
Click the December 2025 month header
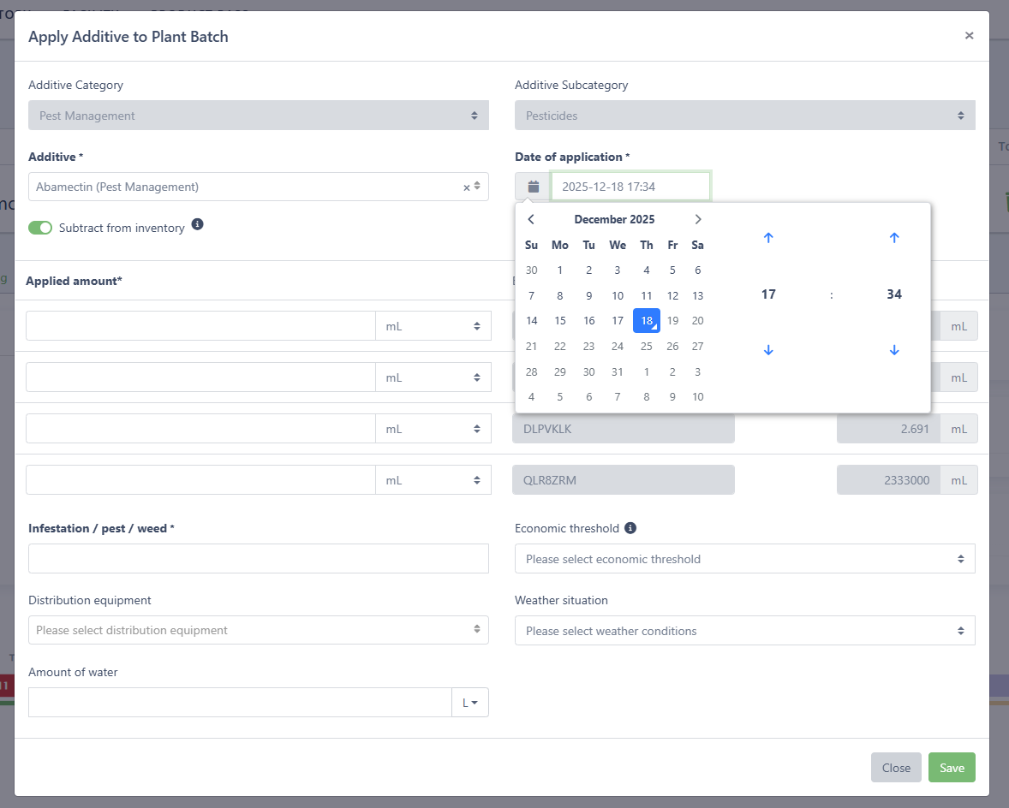[x=614, y=219]
